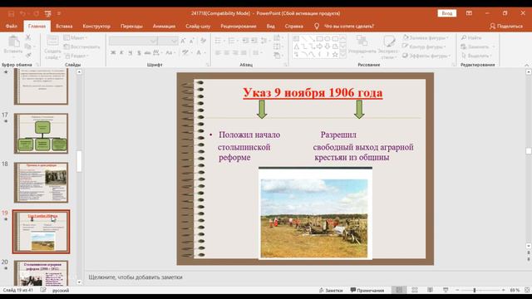Click the Copy icon in clipboard group
The height and width of the screenshot is (299, 532).
(x=28, y=47)
